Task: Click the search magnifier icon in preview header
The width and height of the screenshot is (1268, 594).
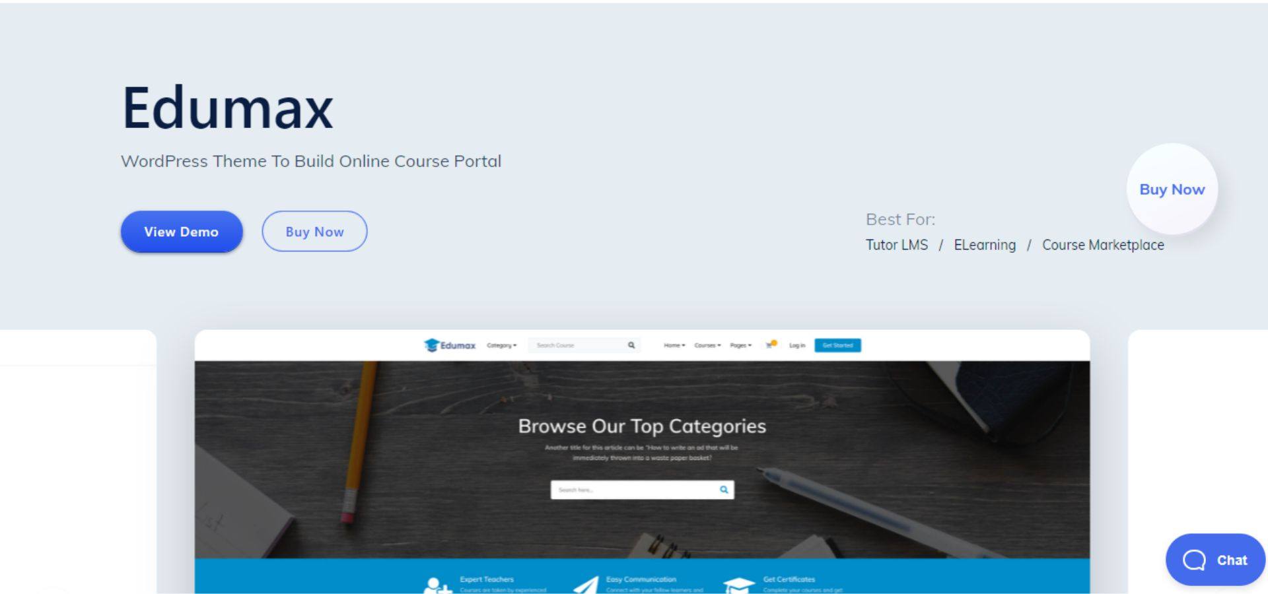Action: pyautogui.click(x=631, y=345)
